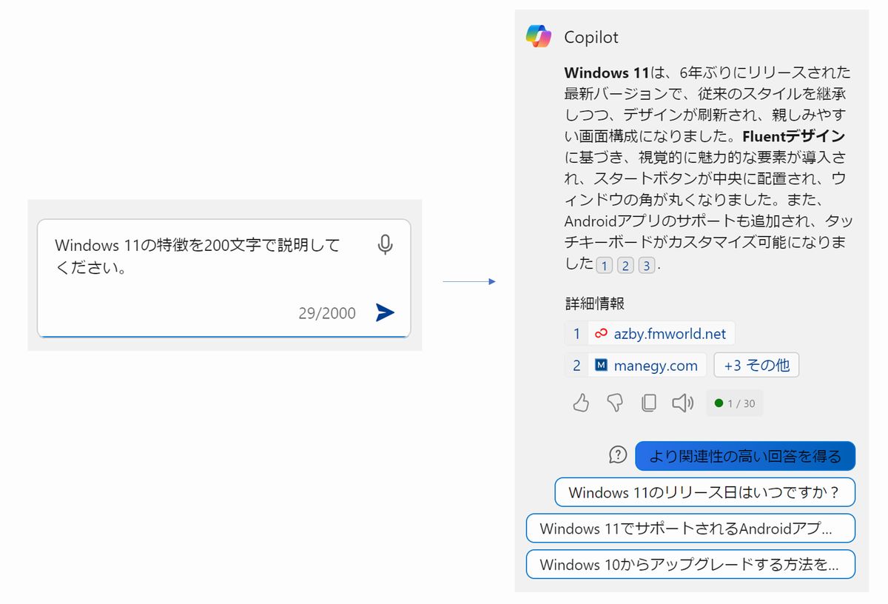Open citation reference 2 in the answer

(625, 265)
